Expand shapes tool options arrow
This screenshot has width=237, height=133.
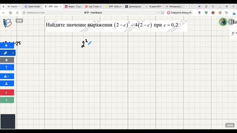coord(8,76)
